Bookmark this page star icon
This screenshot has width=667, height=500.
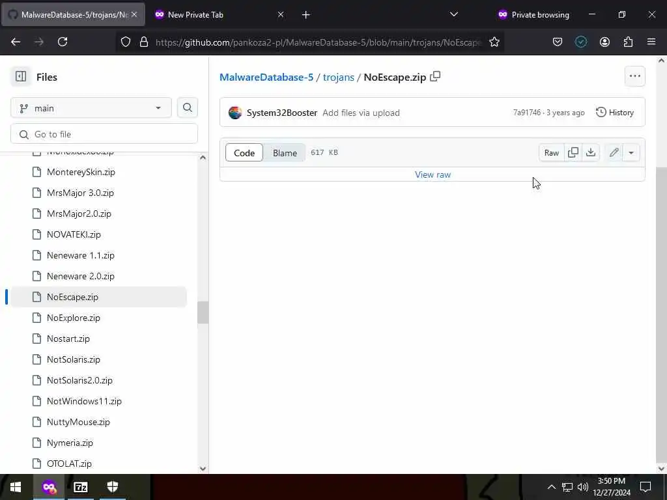click(494, 42)
